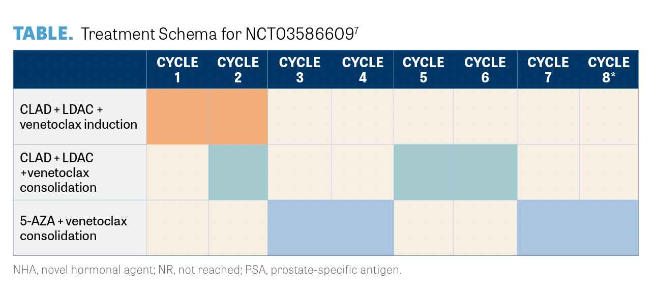Select the CYCLE 4 column header

[363, 70]
